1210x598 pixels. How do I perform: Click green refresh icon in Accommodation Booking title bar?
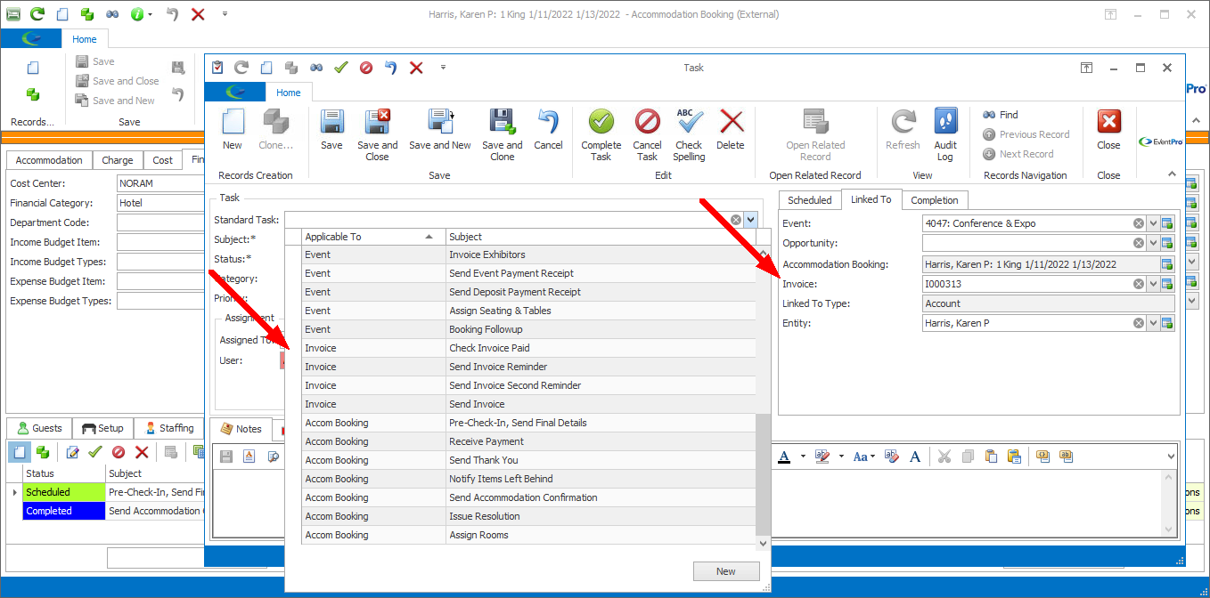pos(37,13)
